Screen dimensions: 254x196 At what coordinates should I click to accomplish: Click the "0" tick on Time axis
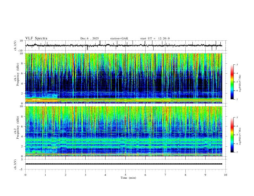25,175
